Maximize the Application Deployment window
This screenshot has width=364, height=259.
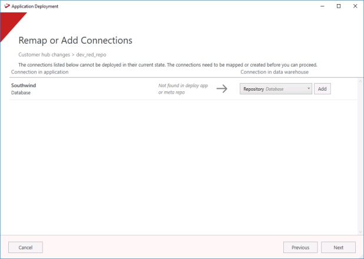pyautogui.click(x=339, y=6)
